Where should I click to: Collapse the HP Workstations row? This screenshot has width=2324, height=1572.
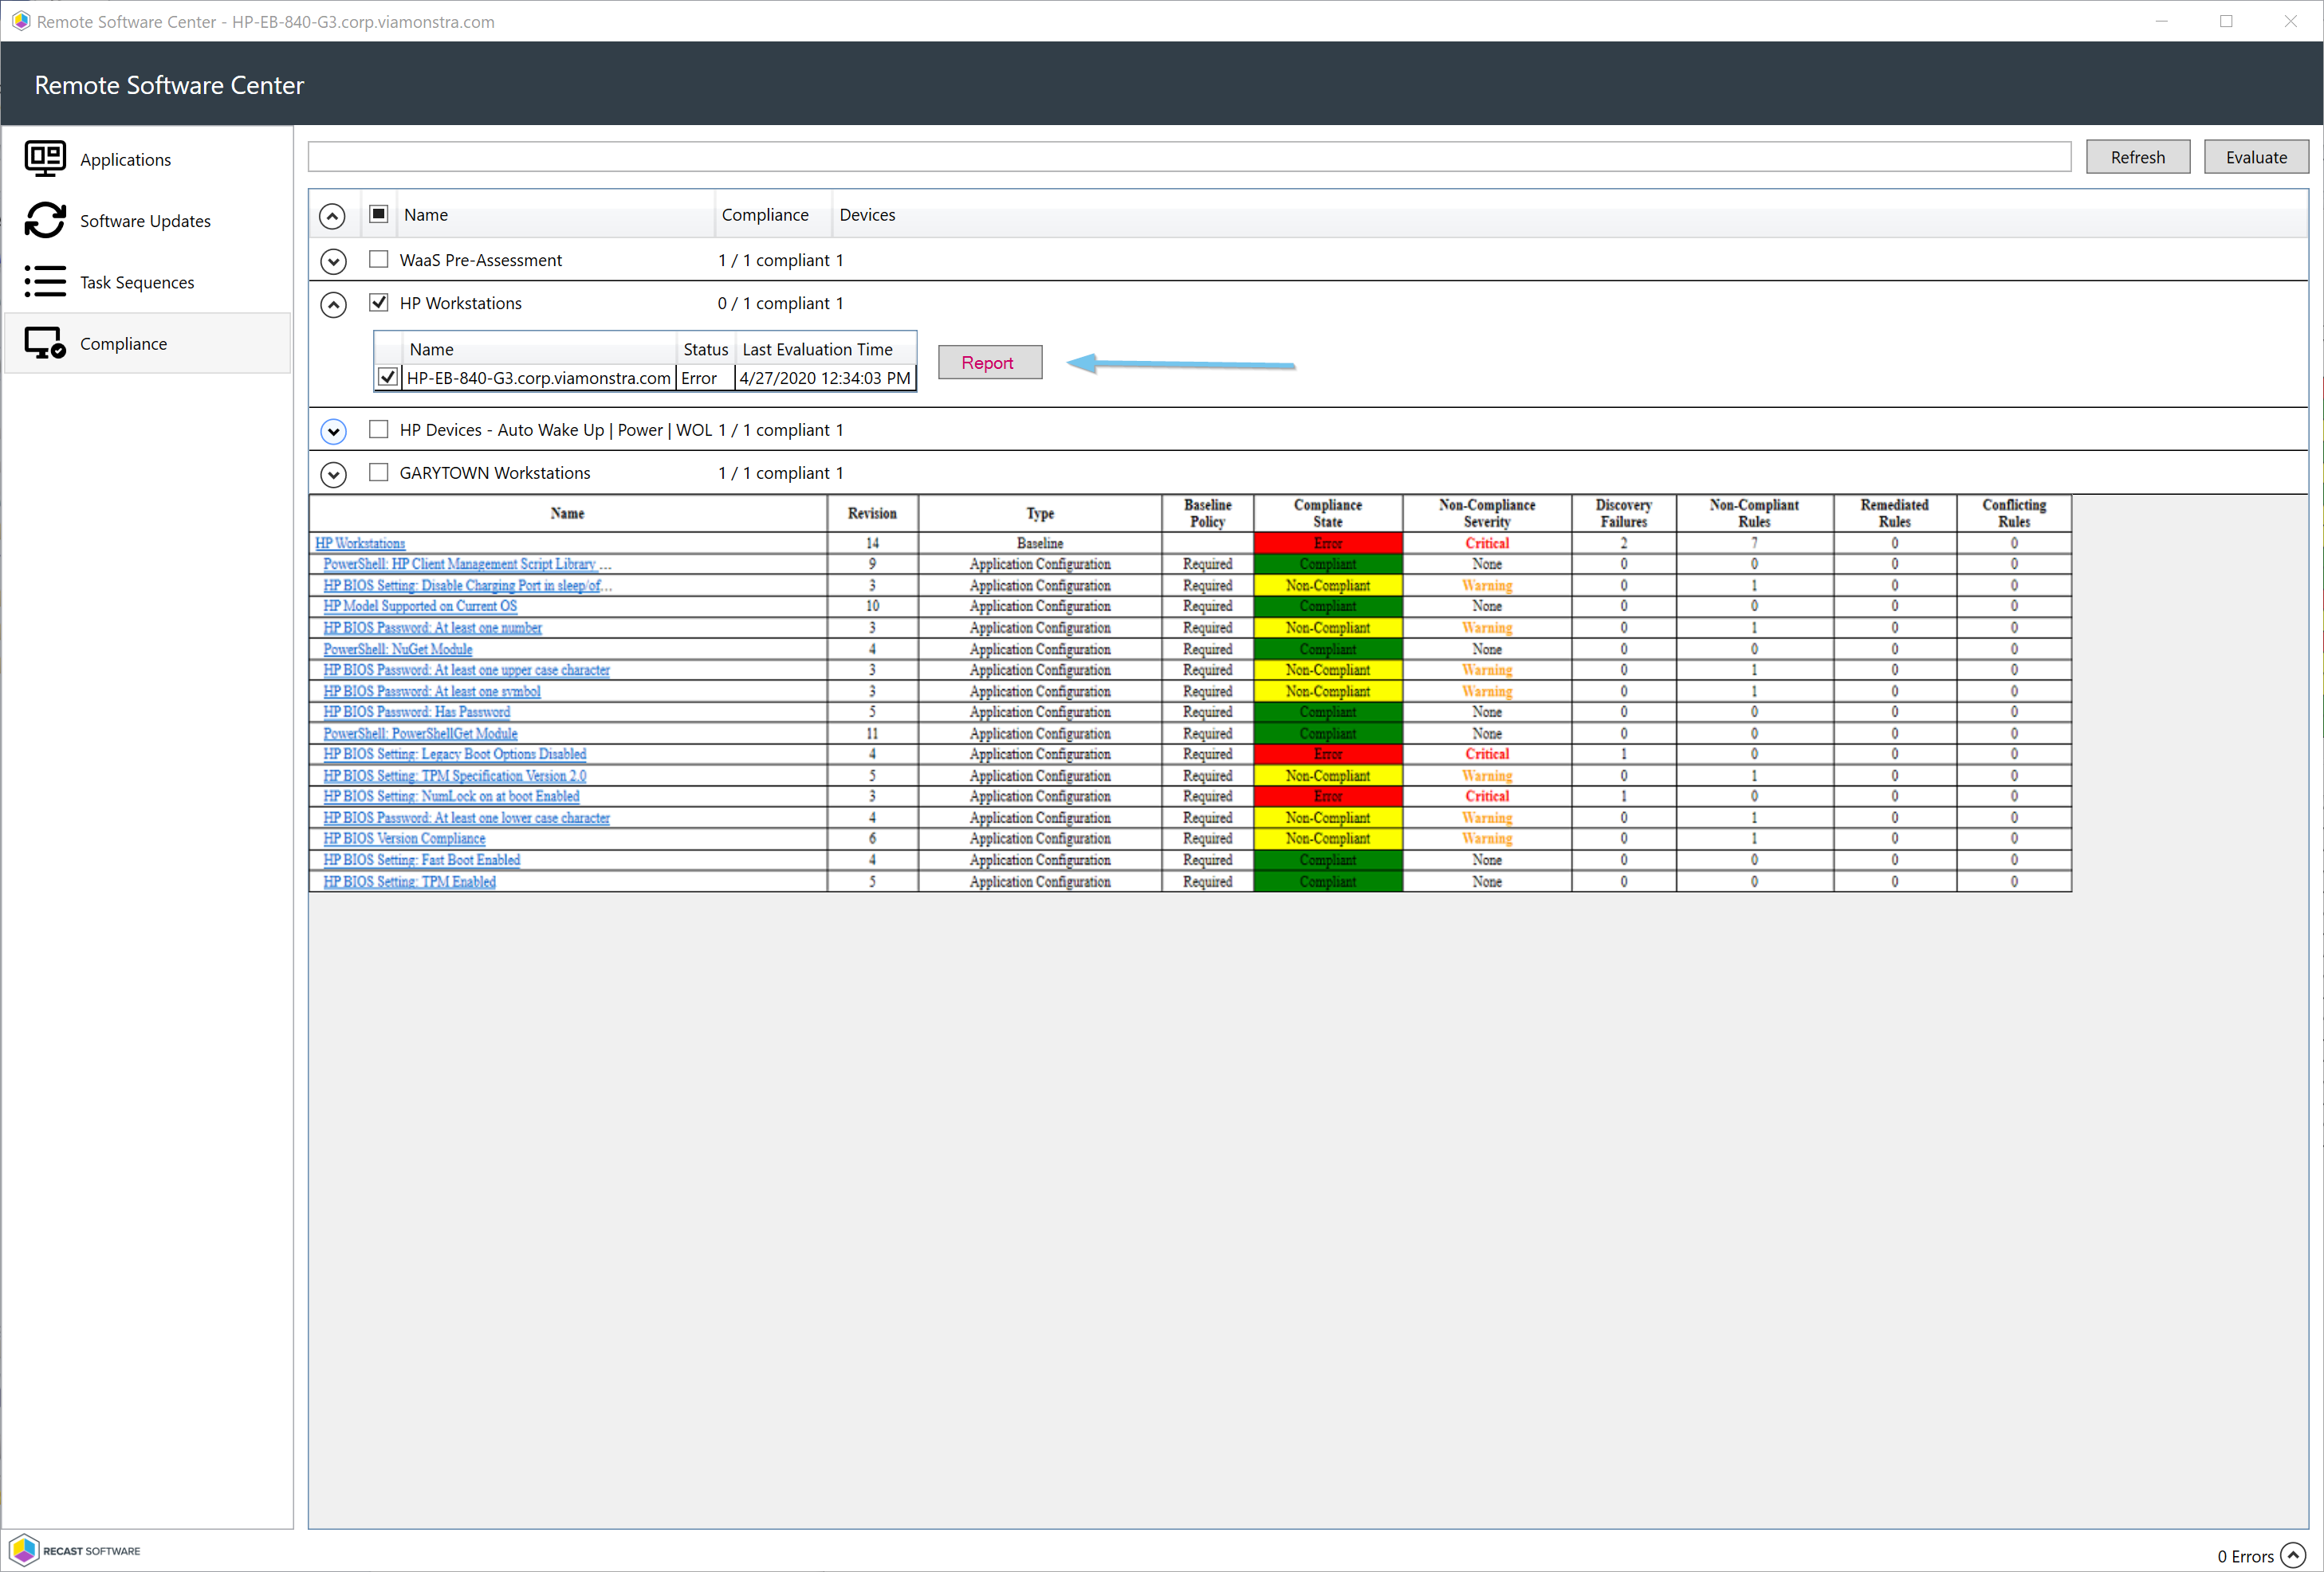pos(333,304)
